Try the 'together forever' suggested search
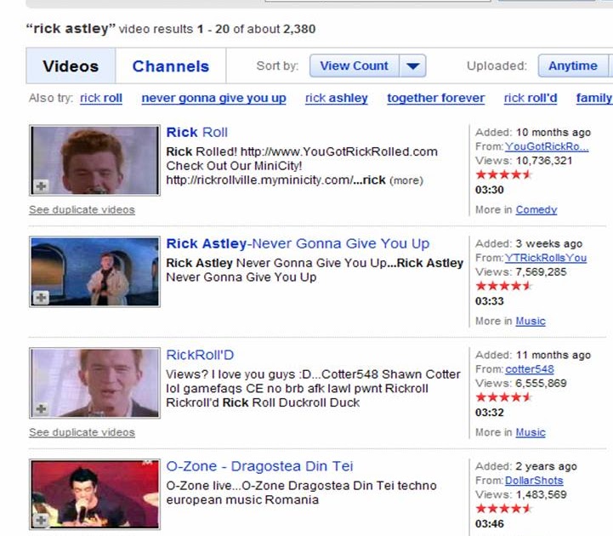Screen dimensions: 613x536 pyautogui.click(x=436, y=98)
